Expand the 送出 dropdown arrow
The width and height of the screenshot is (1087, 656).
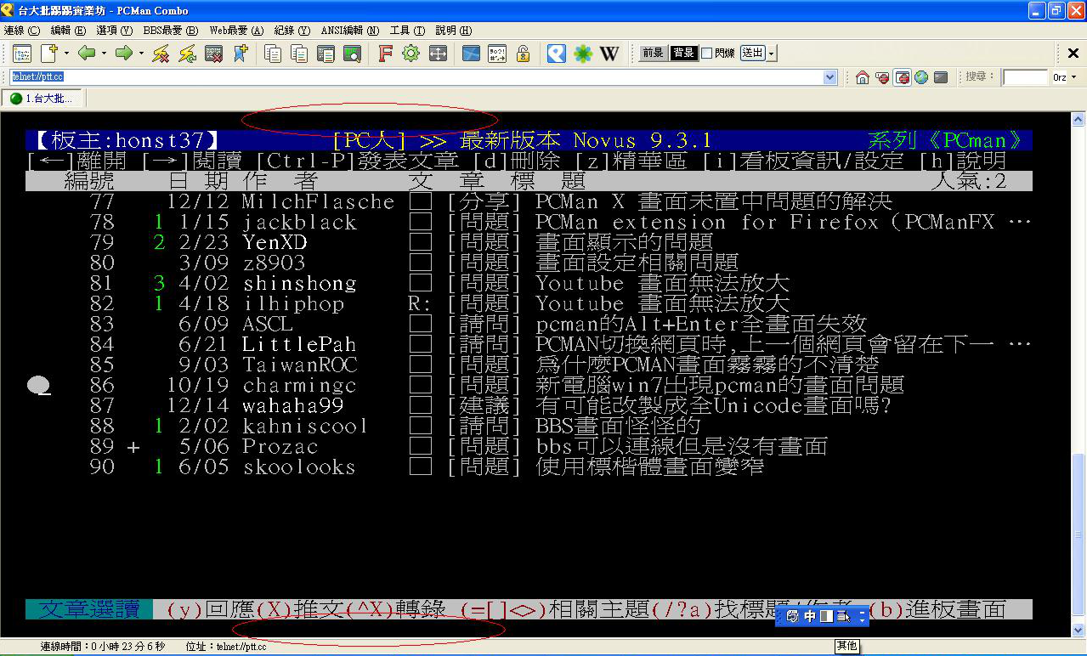click(x=772, y=53)
